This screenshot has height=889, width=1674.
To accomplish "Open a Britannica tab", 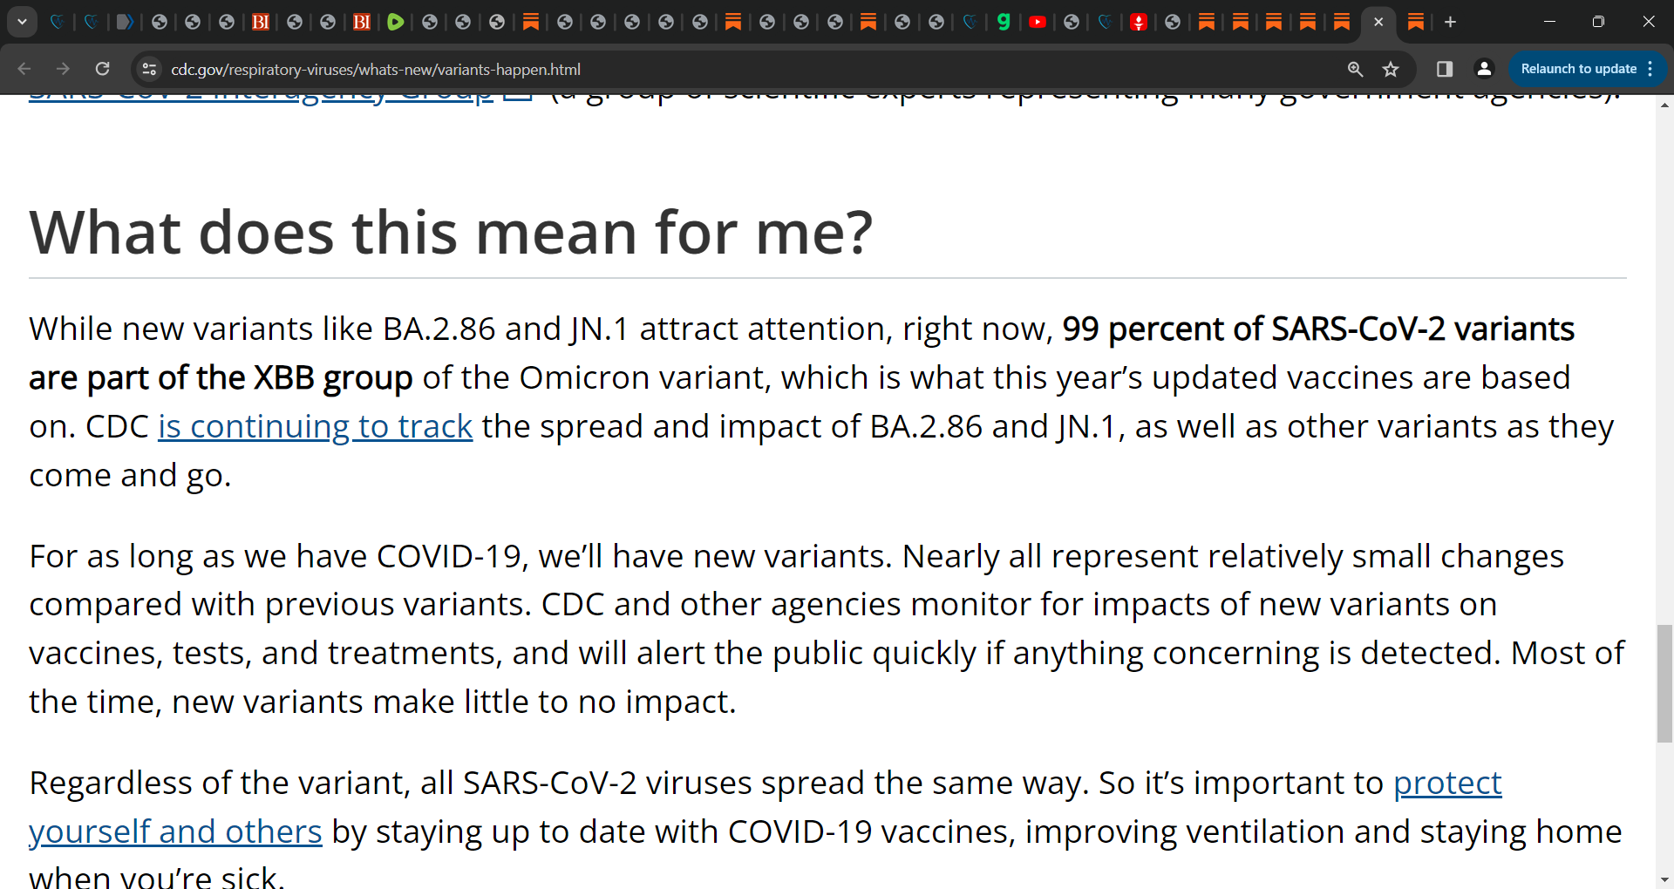I will 260,23.
